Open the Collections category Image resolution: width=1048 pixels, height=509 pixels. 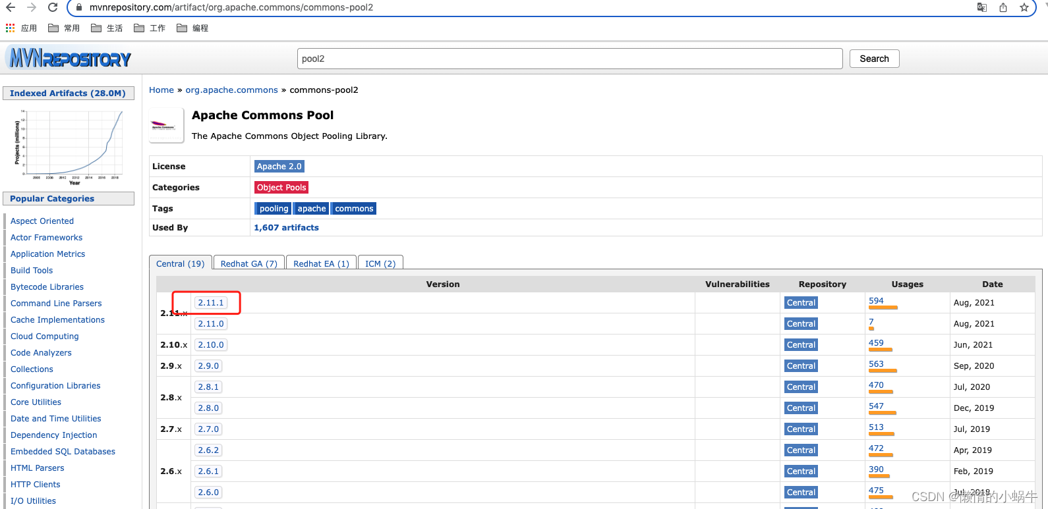(x=32, y=369)
